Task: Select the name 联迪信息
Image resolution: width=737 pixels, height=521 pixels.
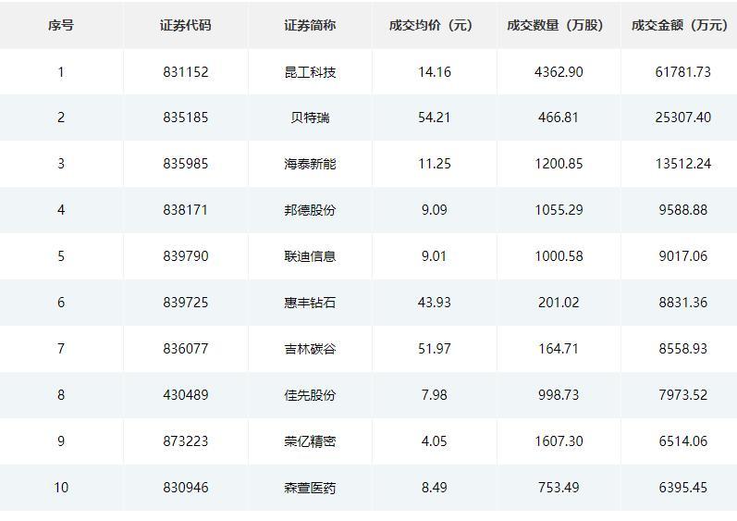Action: point(310,256)
